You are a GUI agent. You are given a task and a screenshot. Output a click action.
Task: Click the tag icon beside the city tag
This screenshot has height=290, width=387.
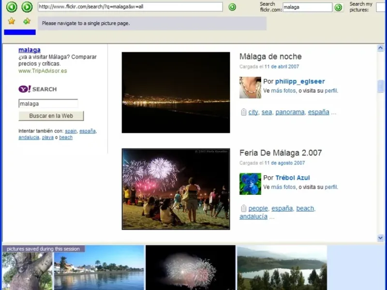[x=244, y=112]
